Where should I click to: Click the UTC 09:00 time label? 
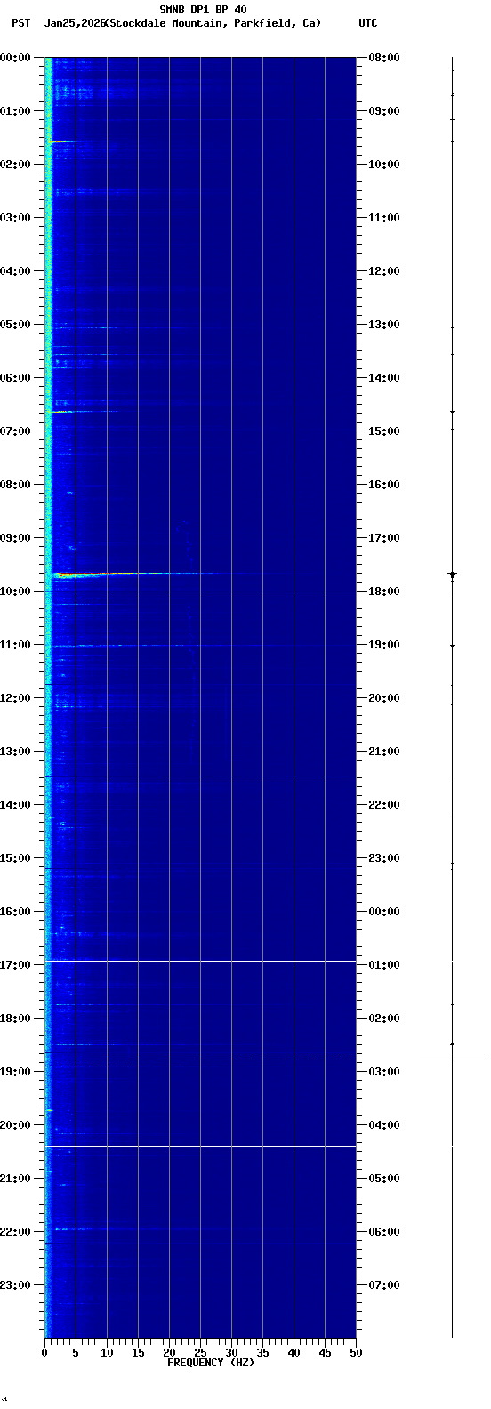pos(384,111)
